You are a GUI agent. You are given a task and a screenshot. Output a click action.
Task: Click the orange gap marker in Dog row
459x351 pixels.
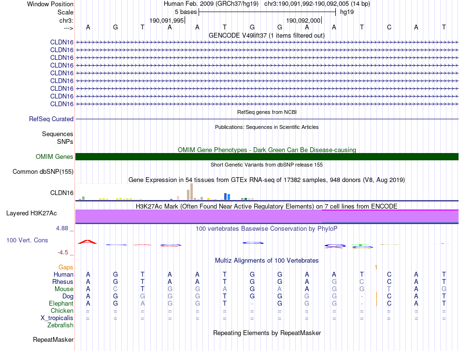click(x=376, y=295)
